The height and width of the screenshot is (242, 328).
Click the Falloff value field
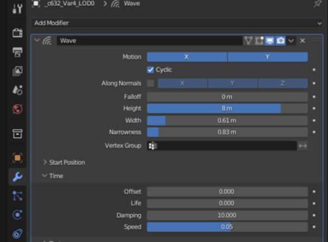(227, 97)
